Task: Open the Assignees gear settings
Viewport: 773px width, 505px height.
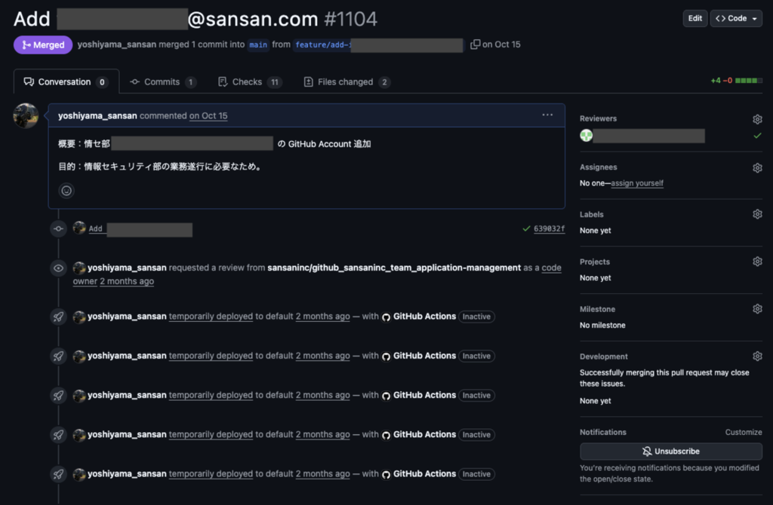Action: (757, 168)
